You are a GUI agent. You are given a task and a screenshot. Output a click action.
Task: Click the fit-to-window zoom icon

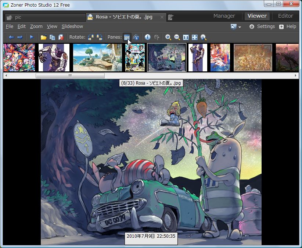195,38
